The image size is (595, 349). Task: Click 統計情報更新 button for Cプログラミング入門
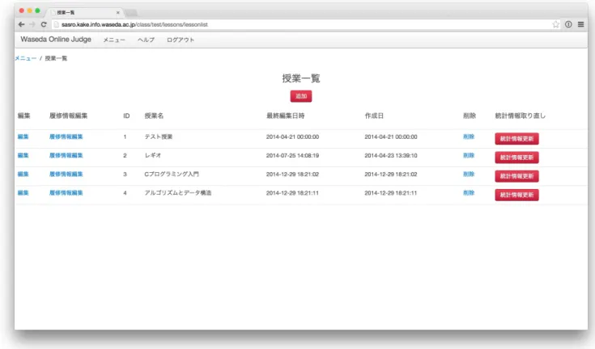pyautogui.click(x=516, y=176)
